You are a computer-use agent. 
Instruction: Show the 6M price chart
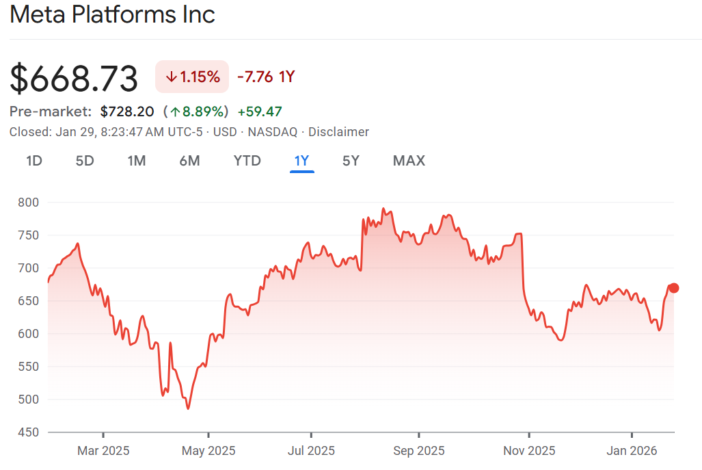pos(189,161)
